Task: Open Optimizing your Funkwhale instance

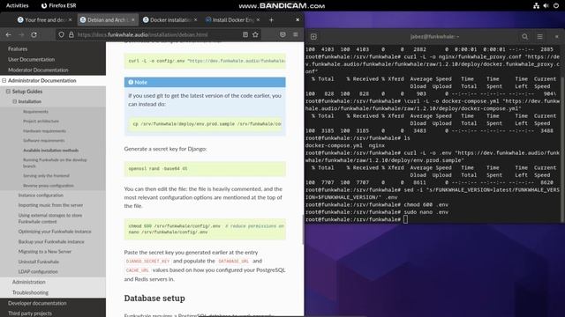Action: coord(55,232)
